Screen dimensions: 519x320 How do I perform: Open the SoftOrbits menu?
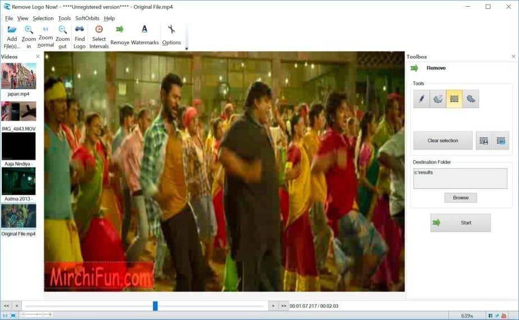pos(87,18)
